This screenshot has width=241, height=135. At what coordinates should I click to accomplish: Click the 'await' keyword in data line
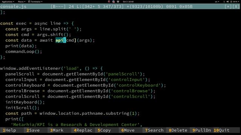[46, 40]
